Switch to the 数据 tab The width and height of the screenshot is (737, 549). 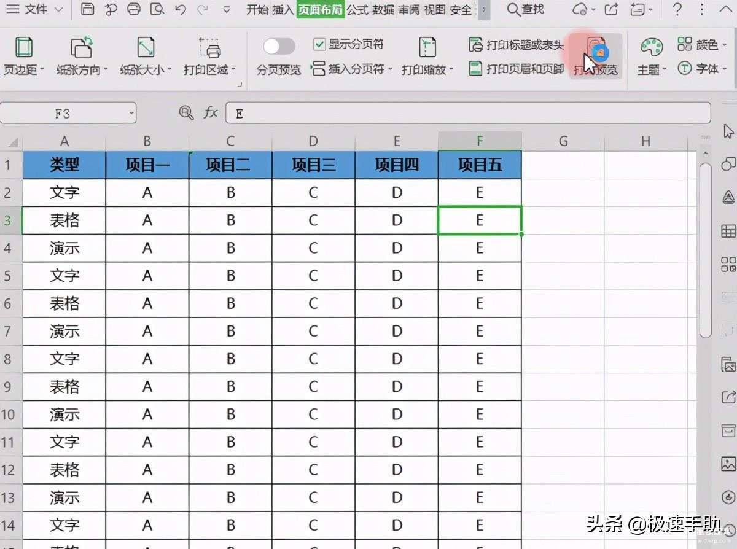[x=383, y=10]
